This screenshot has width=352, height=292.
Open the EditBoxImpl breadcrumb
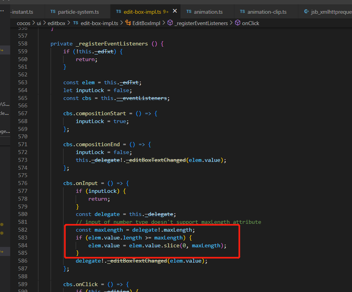(146, 24)
